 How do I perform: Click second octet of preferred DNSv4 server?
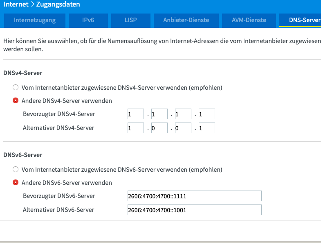[159, 114]
